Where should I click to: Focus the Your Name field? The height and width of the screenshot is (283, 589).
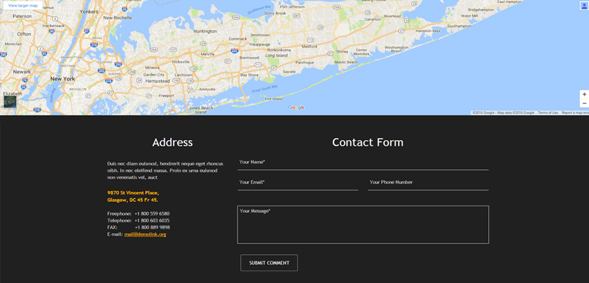point(363,162)
